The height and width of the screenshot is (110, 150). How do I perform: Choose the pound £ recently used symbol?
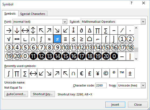[x=89, y=73]
